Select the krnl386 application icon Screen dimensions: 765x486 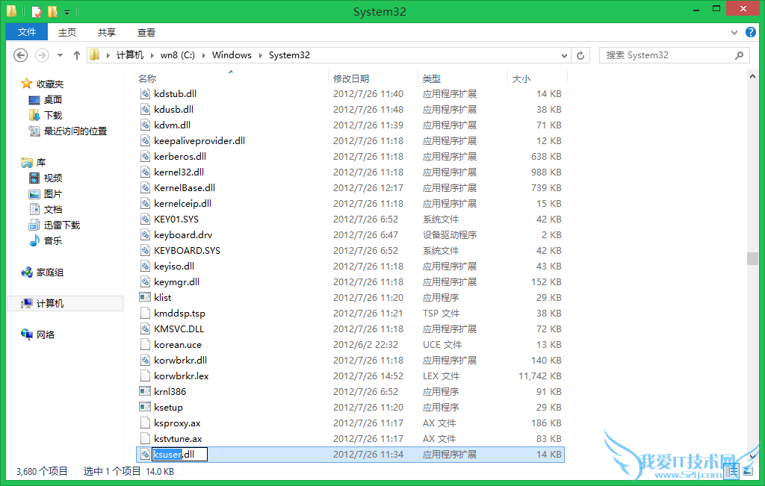145,391
